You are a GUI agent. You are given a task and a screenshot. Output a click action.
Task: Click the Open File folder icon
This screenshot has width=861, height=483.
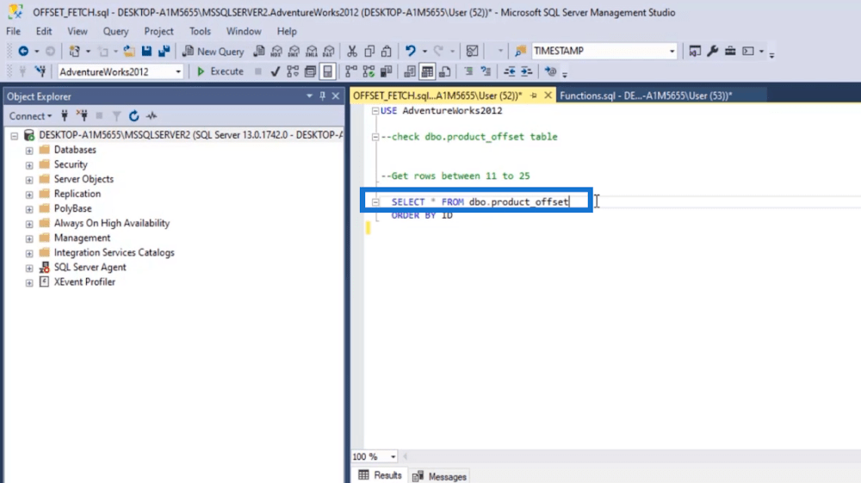129,51
